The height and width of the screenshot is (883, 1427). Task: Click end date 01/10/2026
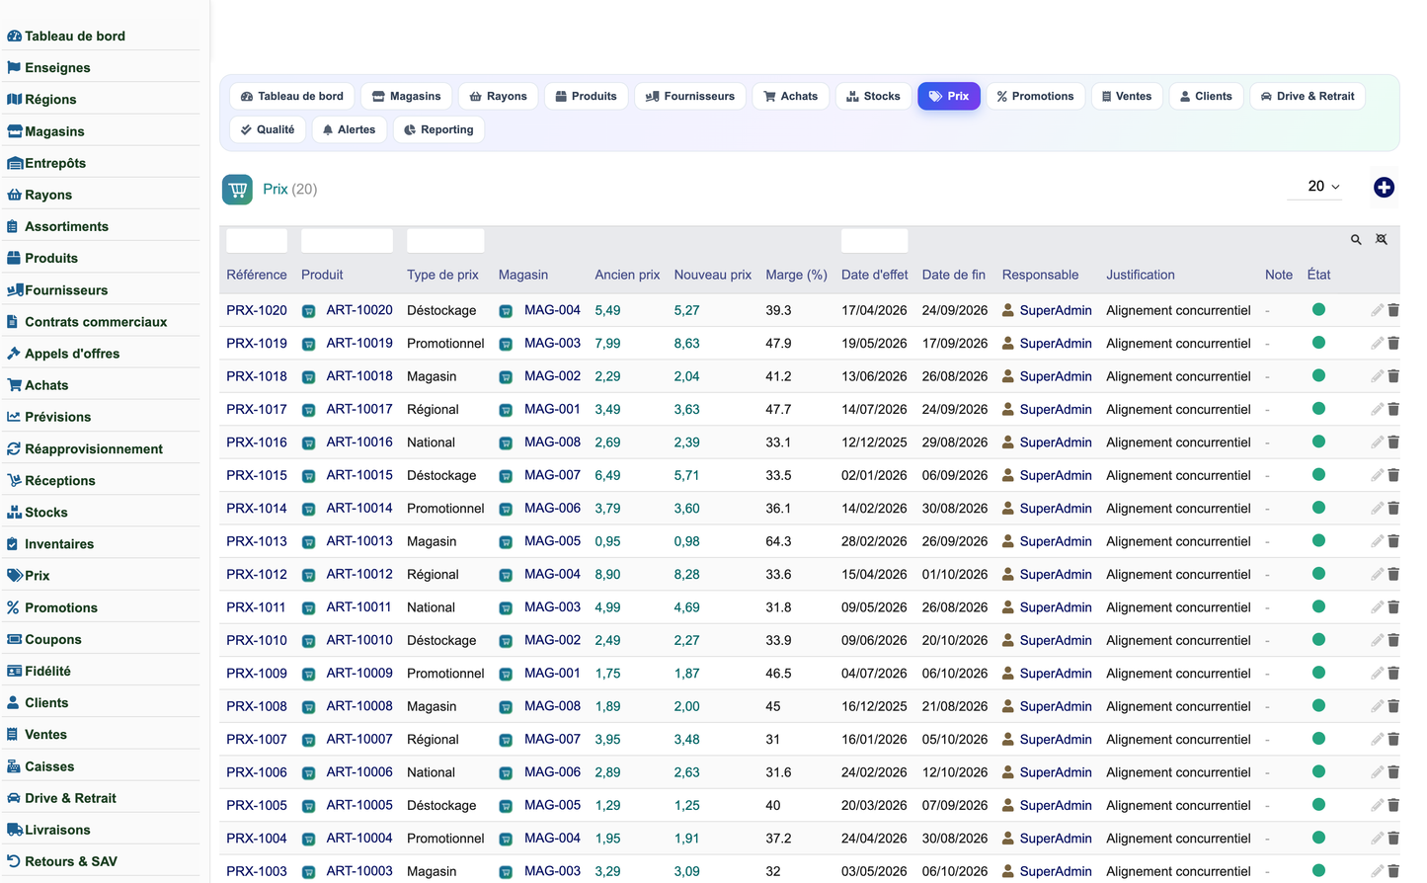(x=955, y=574)
